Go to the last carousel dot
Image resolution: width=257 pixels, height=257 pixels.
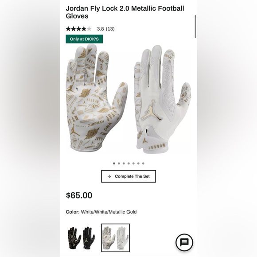[143, 163]
